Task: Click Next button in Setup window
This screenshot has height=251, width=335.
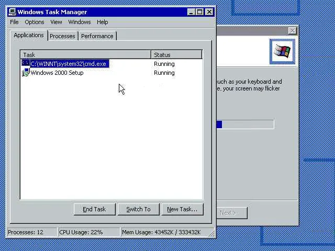Action: click(x=232, y=213)
